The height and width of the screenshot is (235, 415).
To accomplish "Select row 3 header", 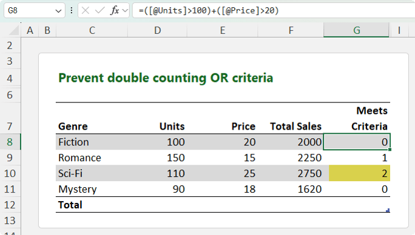I will point(10,61).
